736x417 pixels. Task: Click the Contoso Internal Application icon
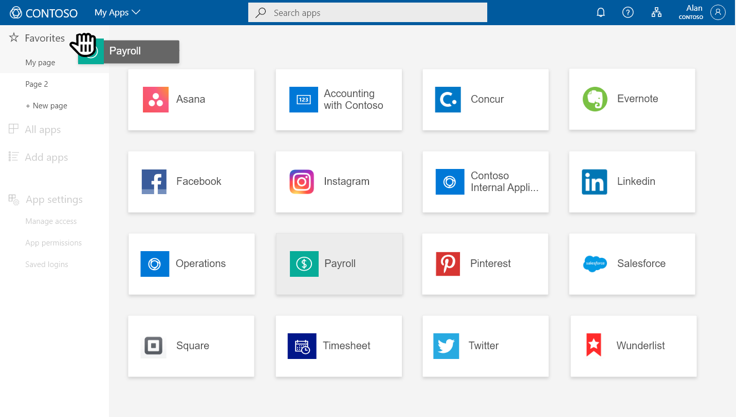450,182
